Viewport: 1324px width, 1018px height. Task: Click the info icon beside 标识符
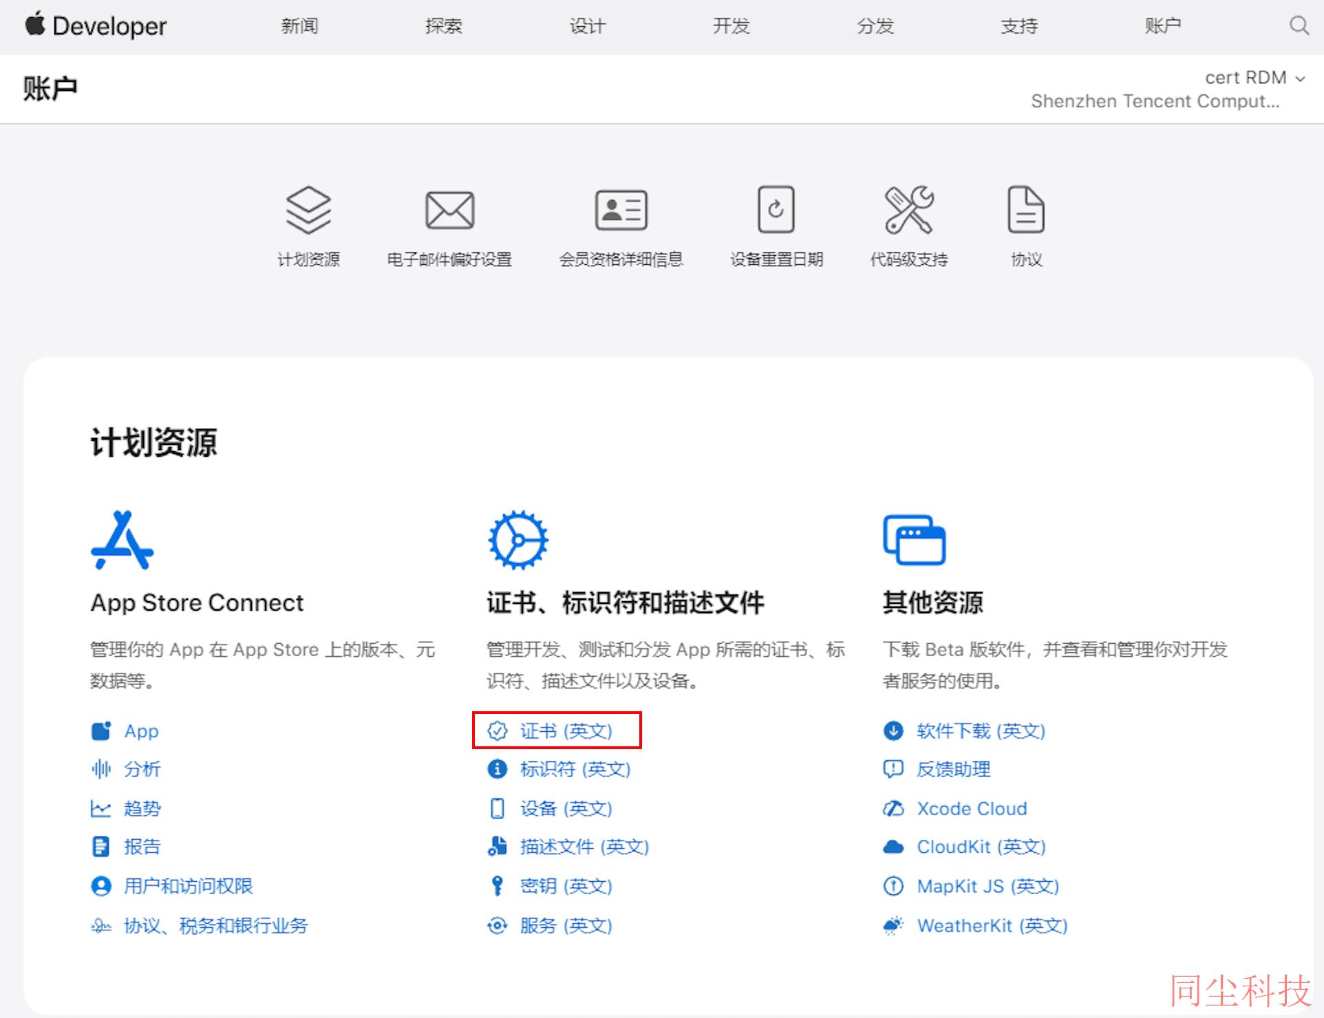coord(497,769)
